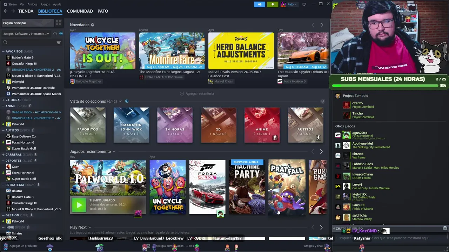The height and width of the screenshot is (252, 449).
Task: Click the library search field
Action: (30, 42)
